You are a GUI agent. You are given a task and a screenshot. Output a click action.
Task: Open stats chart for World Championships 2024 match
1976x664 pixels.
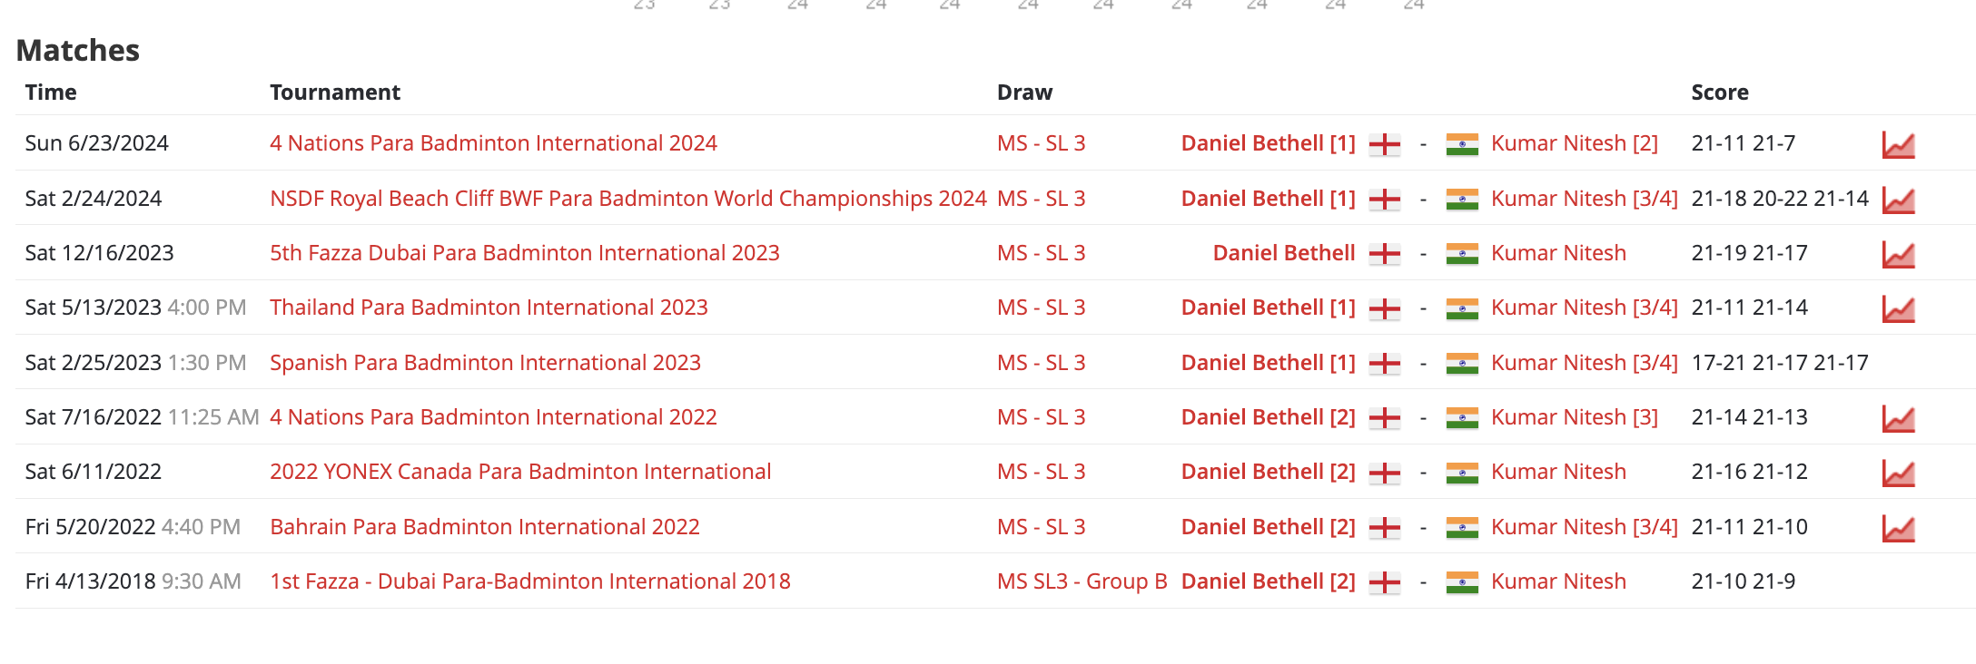tap(1898, 200)
